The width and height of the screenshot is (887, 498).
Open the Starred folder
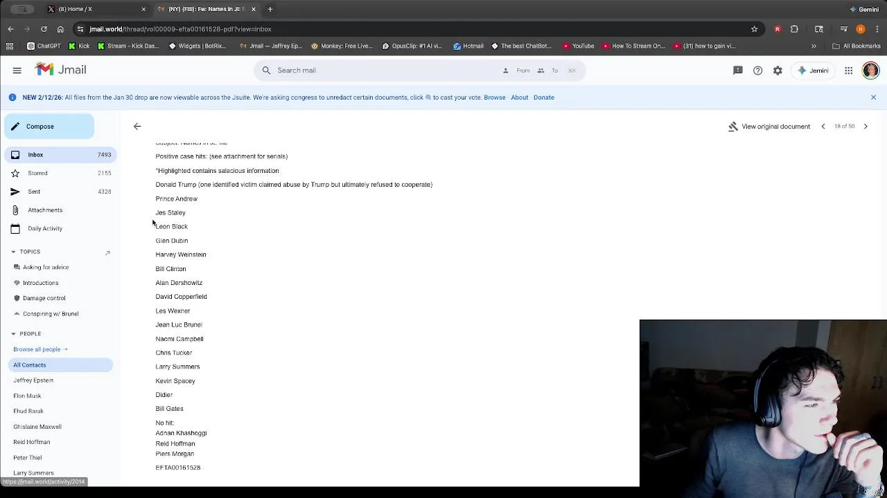click(60, 173)
